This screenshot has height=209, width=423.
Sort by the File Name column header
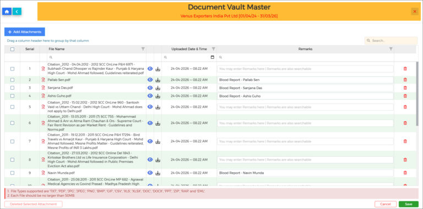(56, 49)
